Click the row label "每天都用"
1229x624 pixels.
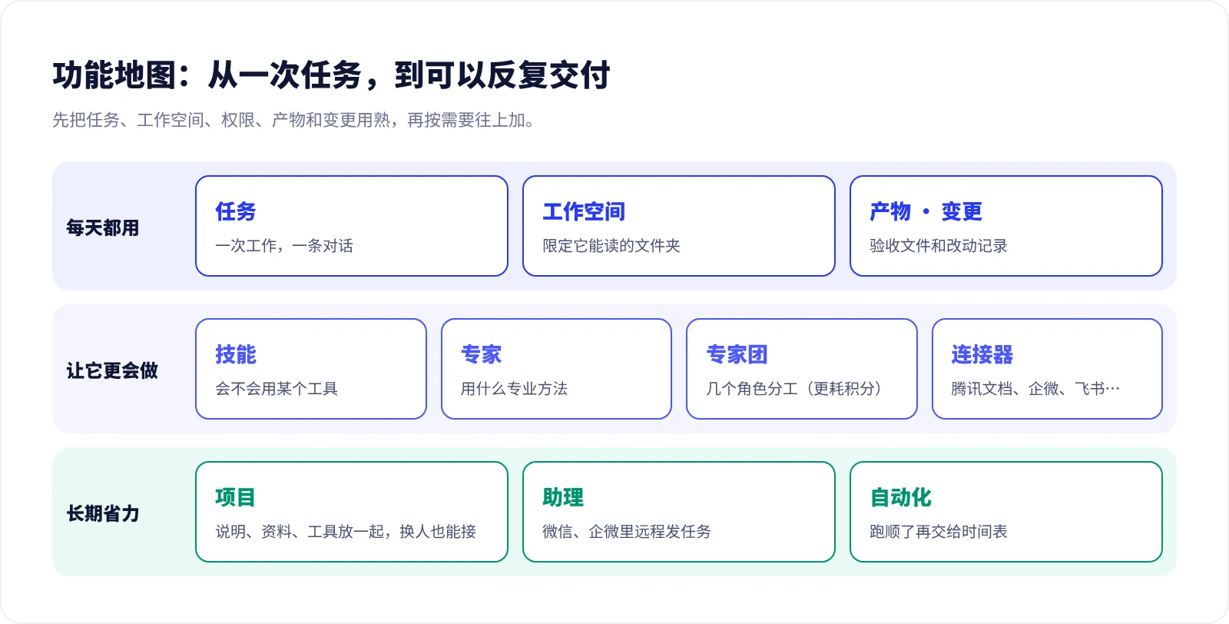(x=103, y=227)
